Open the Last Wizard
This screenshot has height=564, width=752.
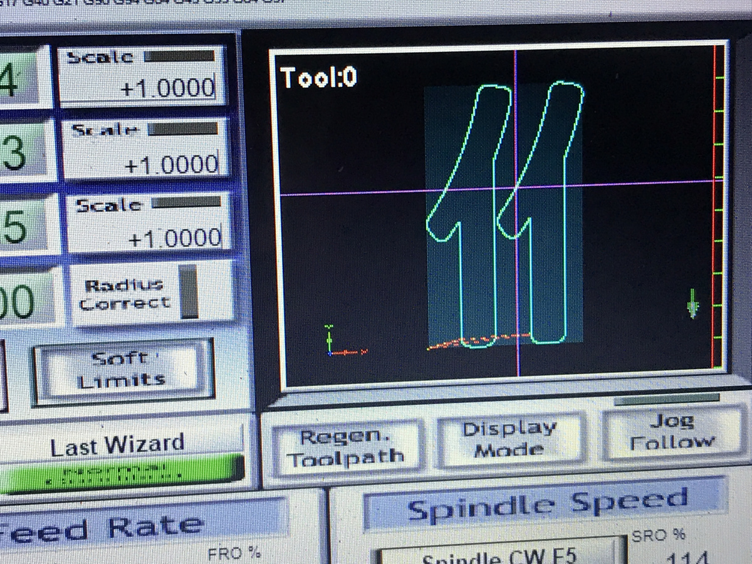118,446
